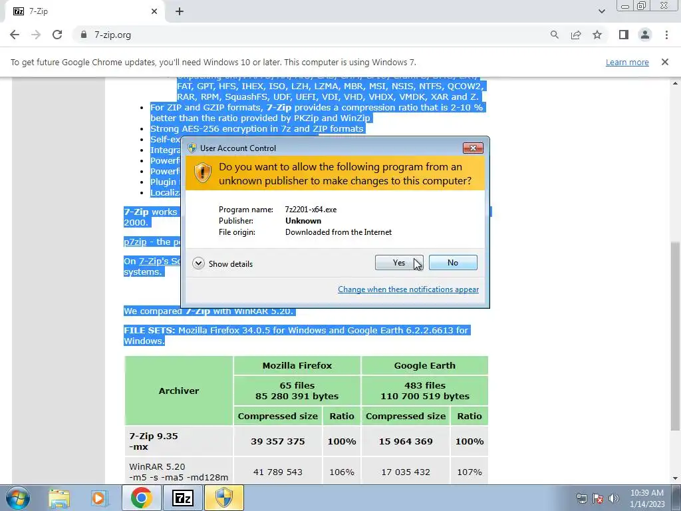681x511 pixels.
Task: Switch to Chrome in the taskbar
Action: click(141, 498)
